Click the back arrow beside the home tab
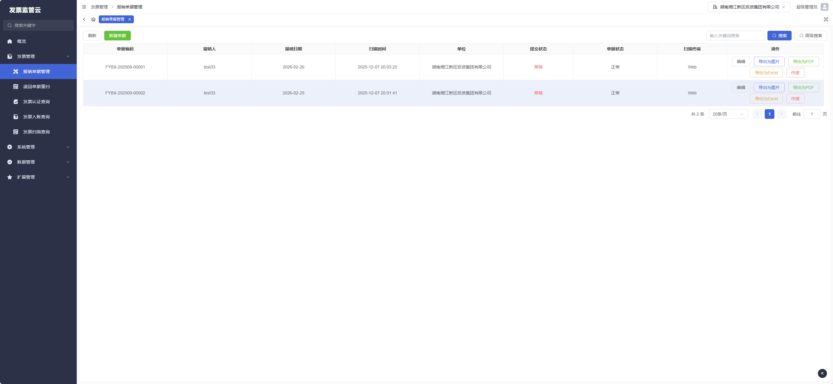The image size is (833, 384). (x=84, y=19)
